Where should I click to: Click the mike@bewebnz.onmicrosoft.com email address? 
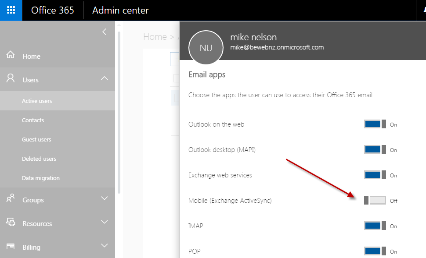click(x=277, y=47)
